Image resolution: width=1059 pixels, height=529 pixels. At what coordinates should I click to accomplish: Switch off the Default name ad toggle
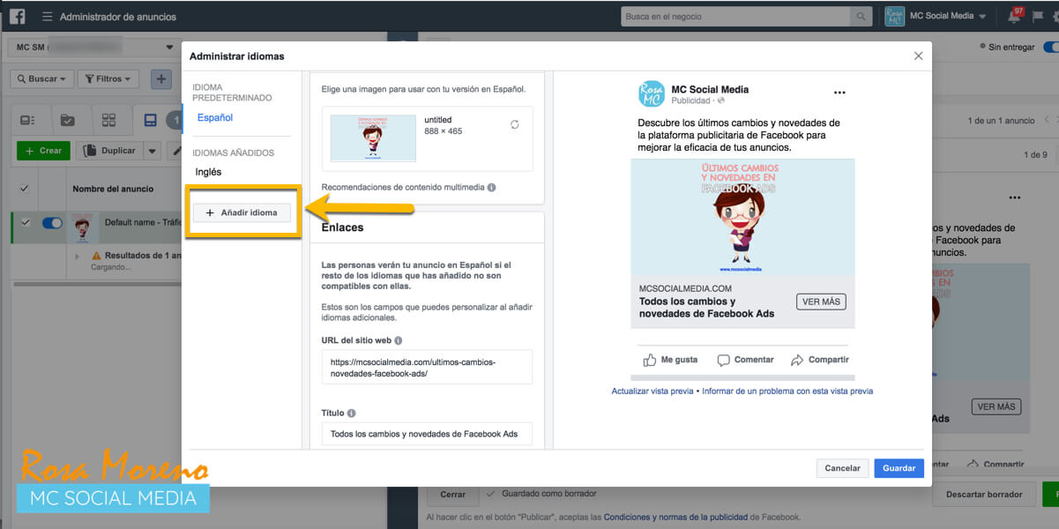point(52,223)
